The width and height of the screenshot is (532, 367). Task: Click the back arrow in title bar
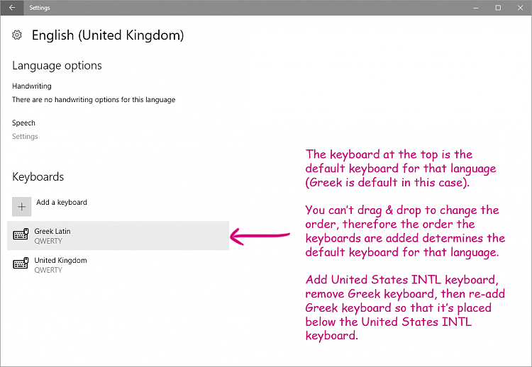(x=12, y=8)
